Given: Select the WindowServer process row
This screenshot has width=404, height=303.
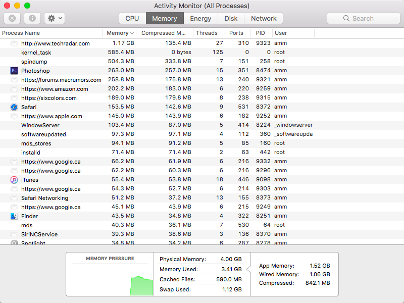Looking at the screenshot, I should (x=202, y=125).
